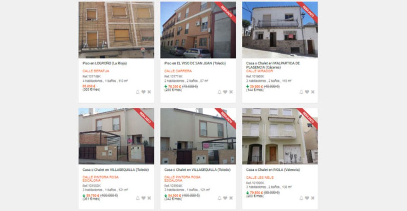Heart the Riola Valencia house listing

coord(307,198)
